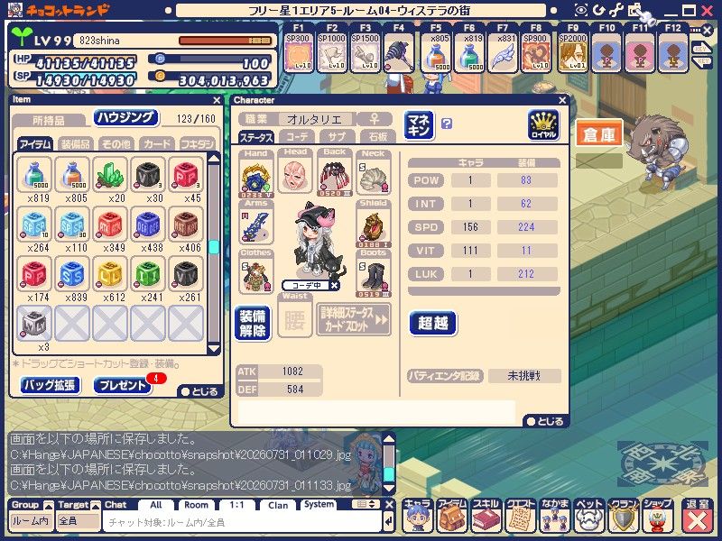722x541 pixels.
Task: Switch to the ハウジング tab
Action: (125, 118)
